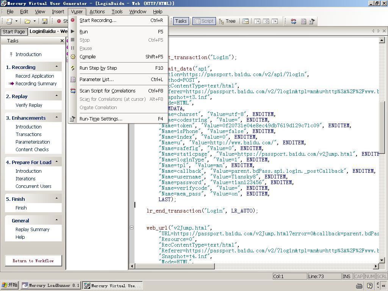388x291 pixels.
Task: Click the last of three layout icons
Action: click(275, 22)
